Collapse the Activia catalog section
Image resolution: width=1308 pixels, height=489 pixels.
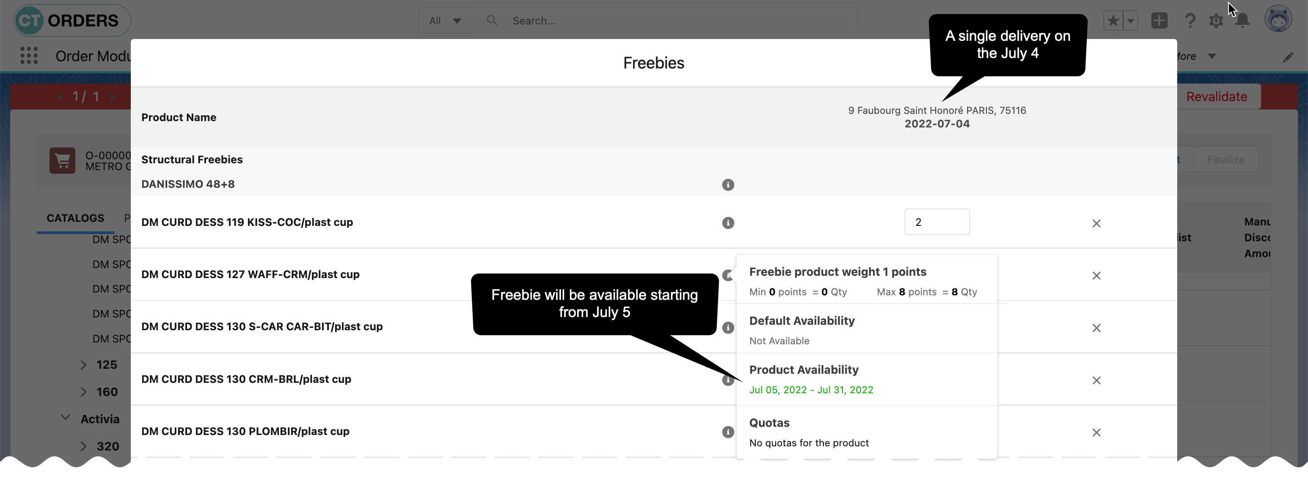click(x=65, y=417)
